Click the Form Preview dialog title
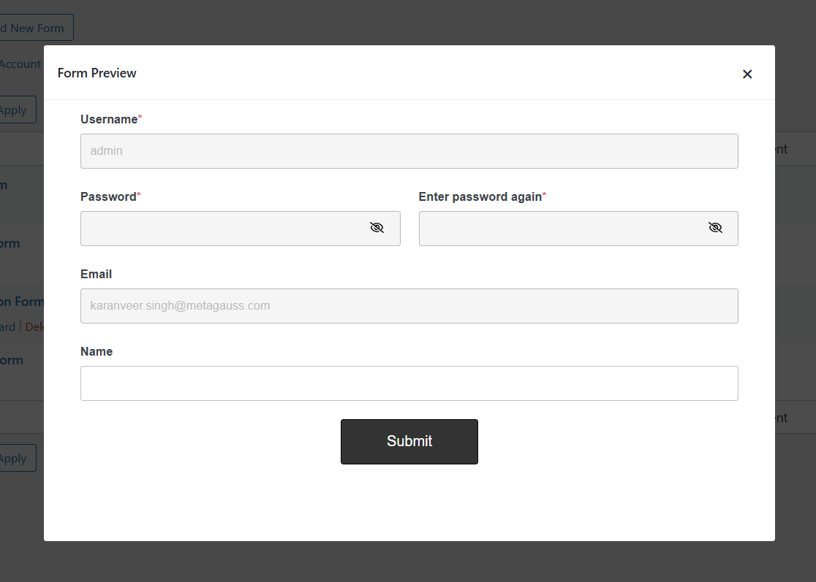The height and width of the screenshot is (582, 816). pyautogui.click(x=97, y=73)
